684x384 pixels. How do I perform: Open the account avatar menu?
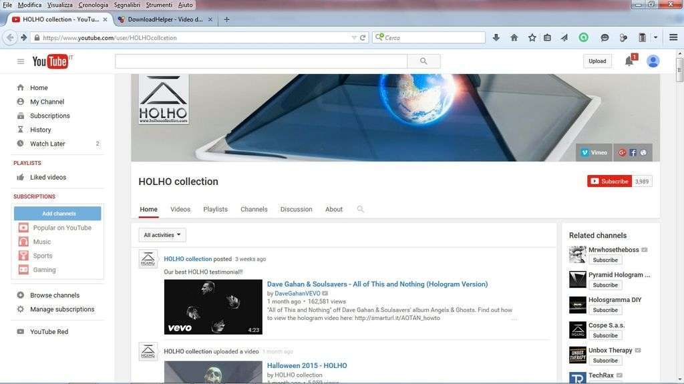click(x=653, y=61)
